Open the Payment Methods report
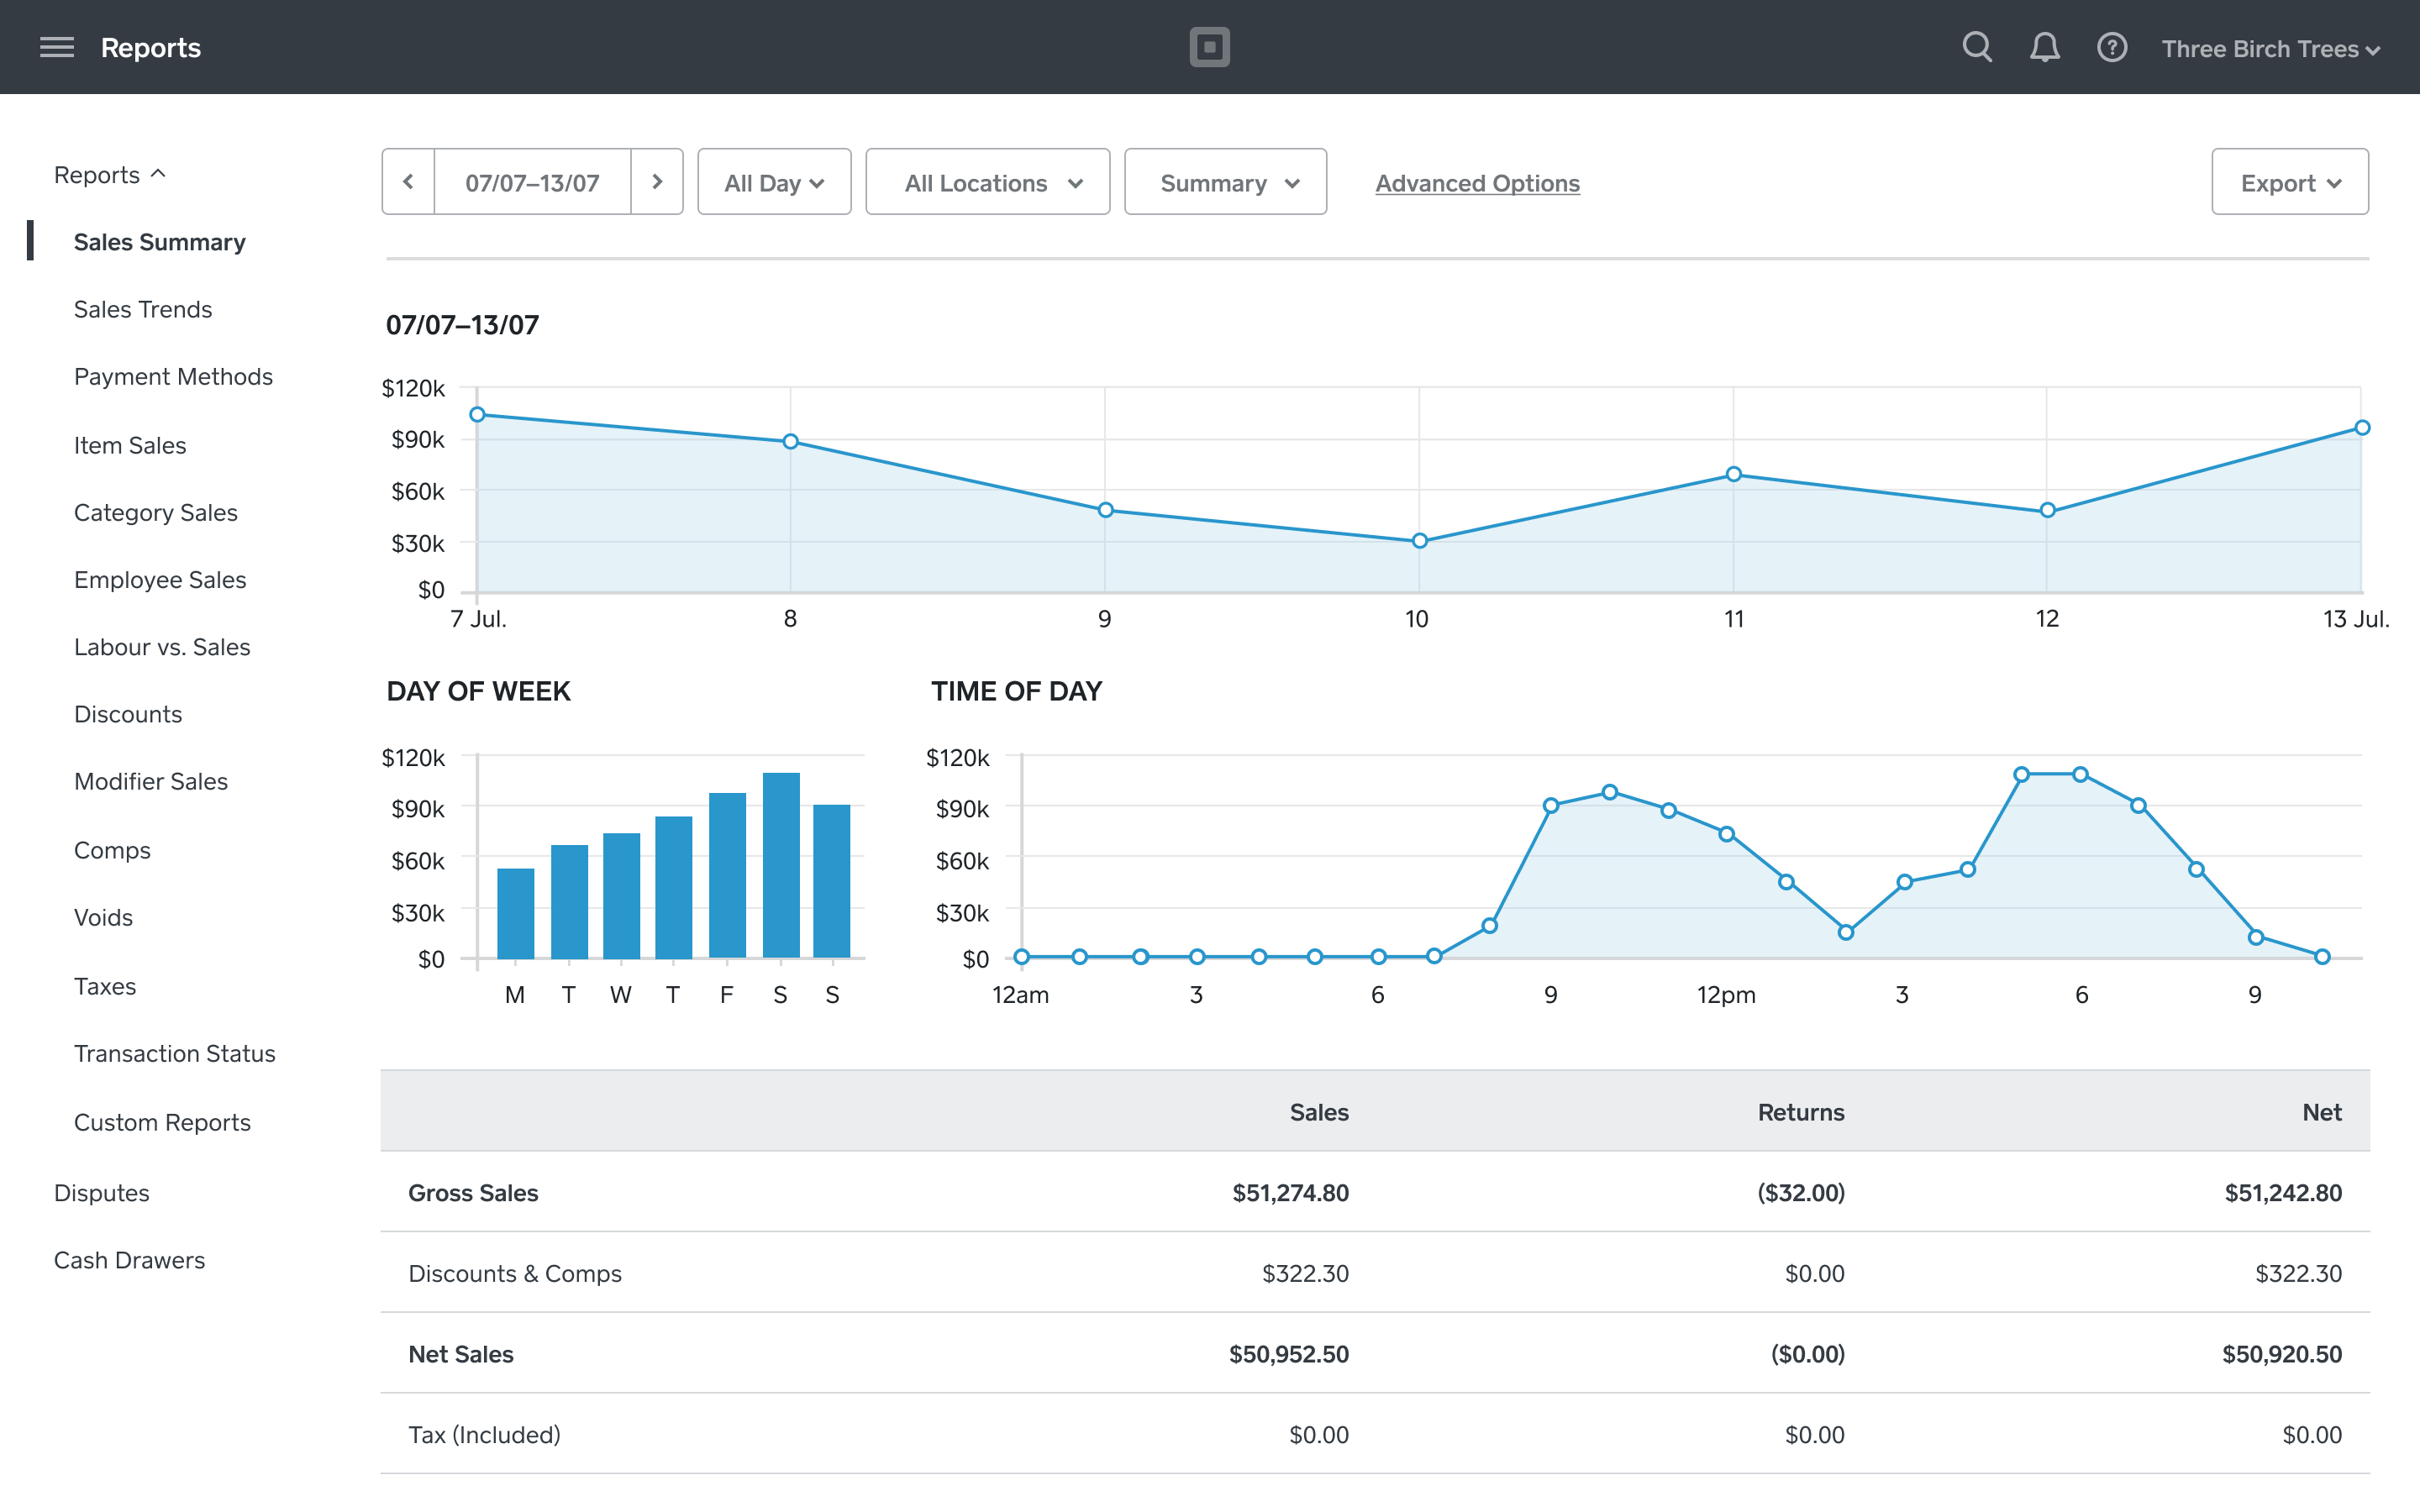The image size is (2420, 1512). (173, 376)
